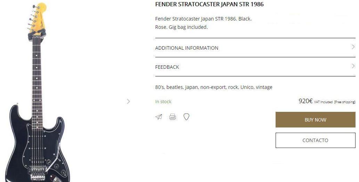This screenshot has height=182, width=359.
Task: Open the FEEDBACK section heading
Action: [x=167, y=67]
